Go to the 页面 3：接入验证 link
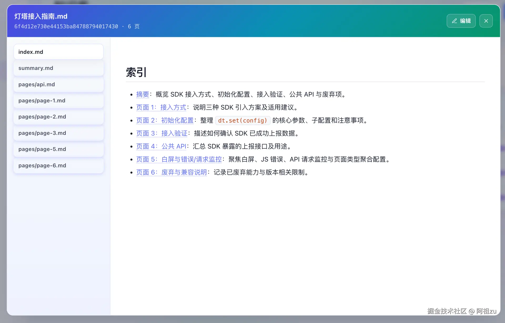The height and width of the screenshot is (323, 505). point(162,133)
